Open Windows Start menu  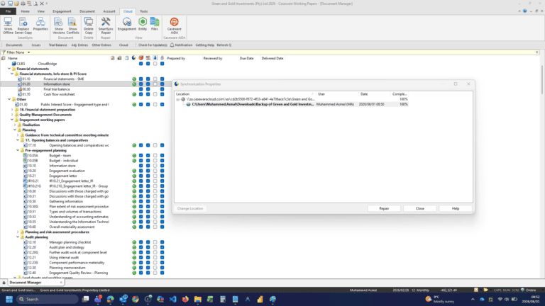point(9,299)
